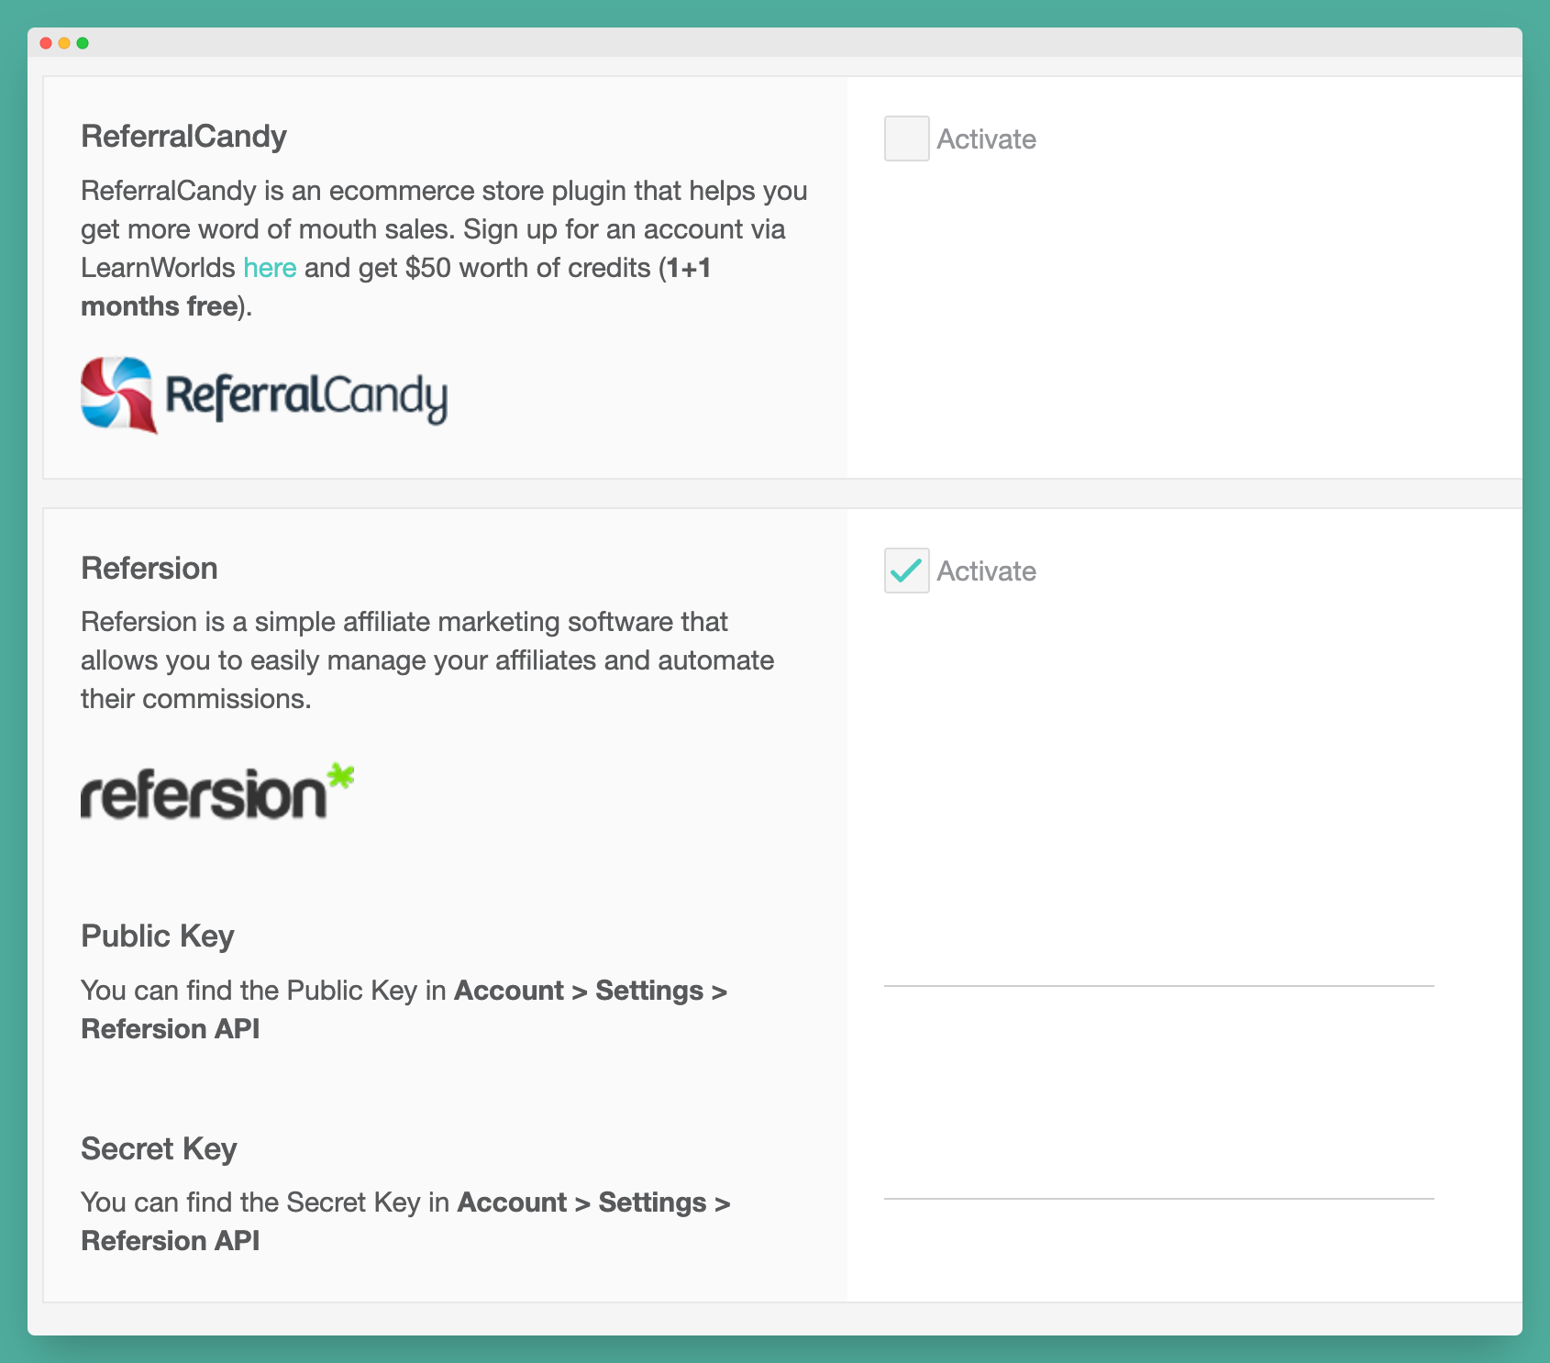The image size is (1550, 1363).
Task: Click the Refersion Public Key input field
Action: 1158,966
